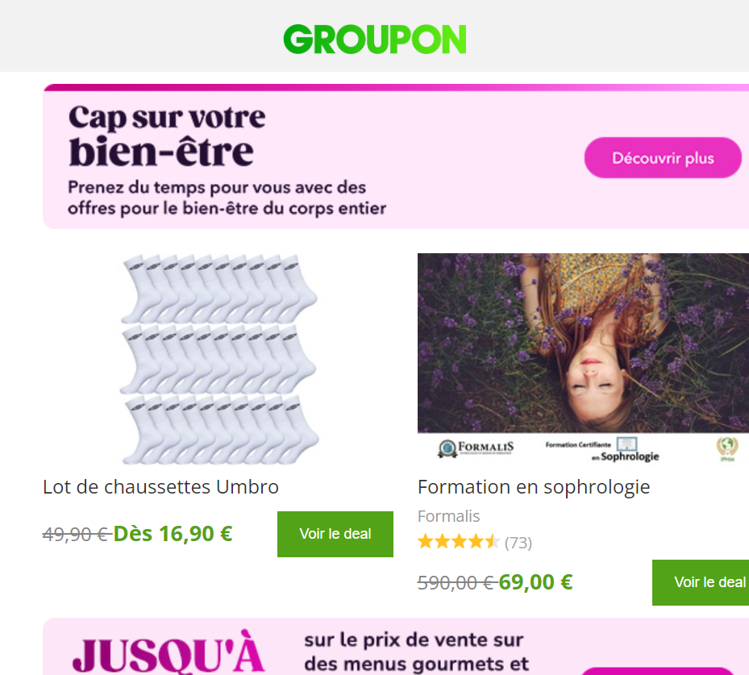
Task: Open the (73) reviews count
Action: (x=518, y=543)
